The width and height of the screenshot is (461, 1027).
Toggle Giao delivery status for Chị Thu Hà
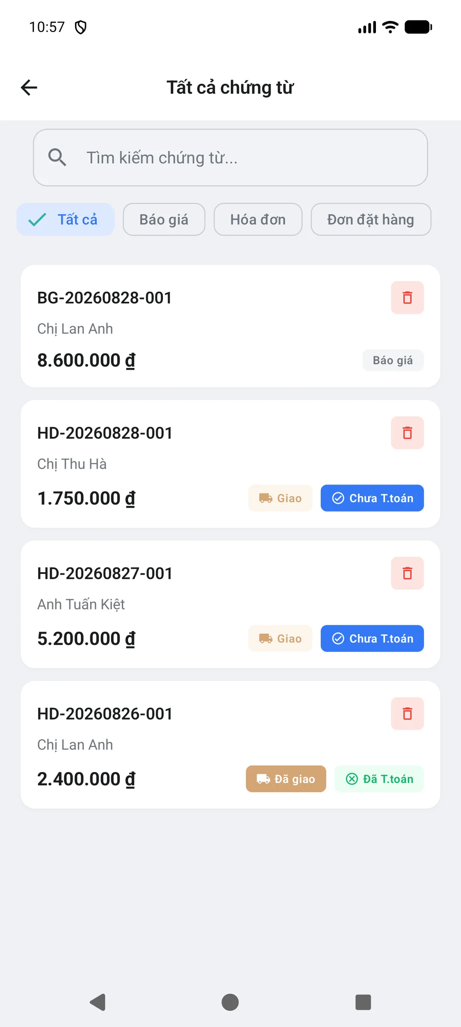[x=280, y=498]
